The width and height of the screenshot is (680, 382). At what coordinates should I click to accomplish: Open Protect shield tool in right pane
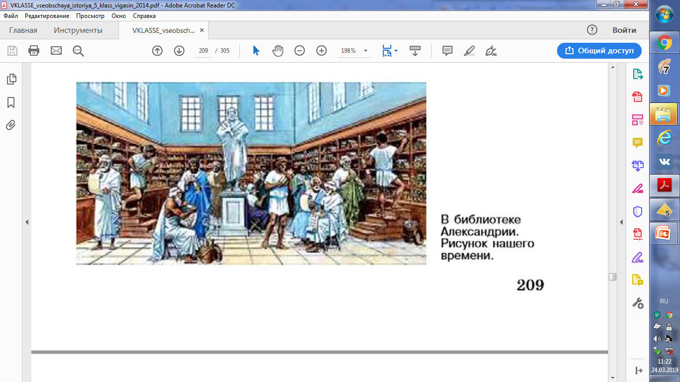(638, 211)
